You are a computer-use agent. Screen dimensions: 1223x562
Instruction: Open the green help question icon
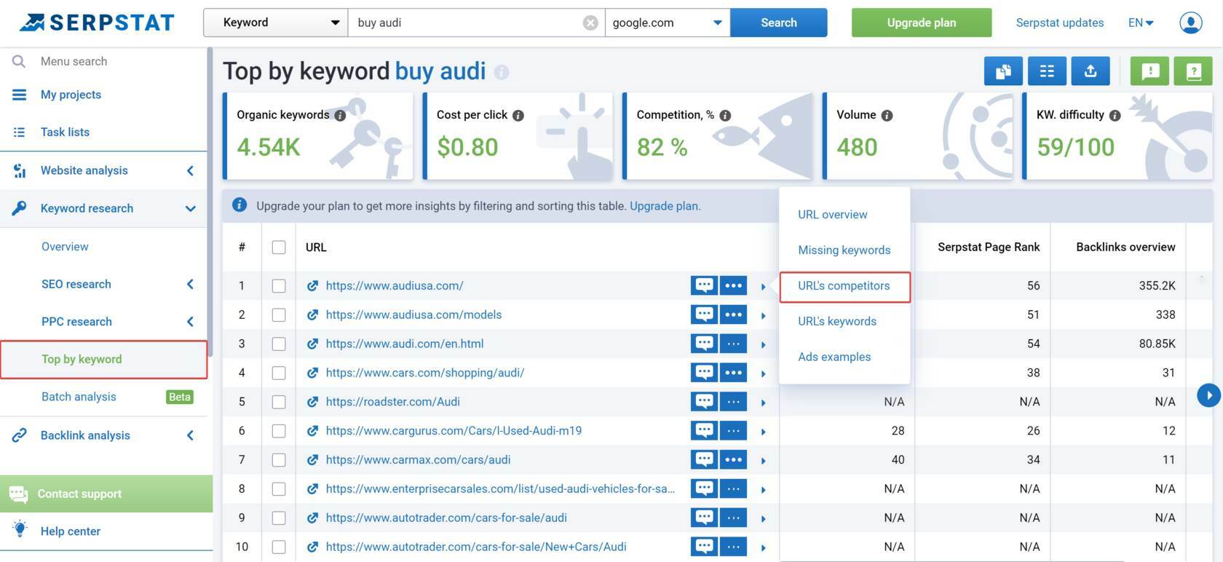1194,71
